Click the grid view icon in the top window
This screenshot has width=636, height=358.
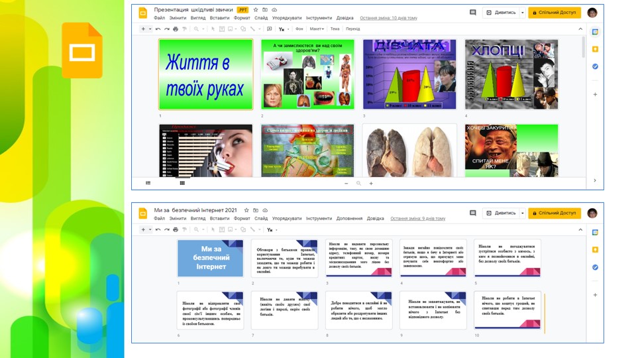click(x=182, y=183)
